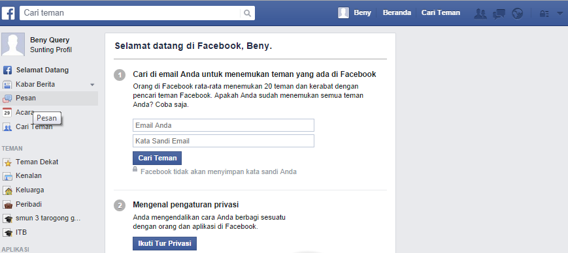Click the Selamat Datang Facebook icon
This screenshot has height=253, width=568.
[7, 70]
